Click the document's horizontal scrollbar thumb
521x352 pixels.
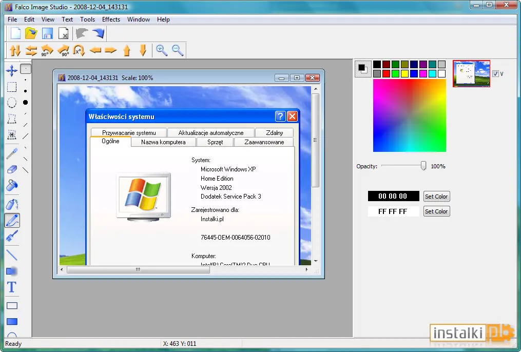coord(138,270)
